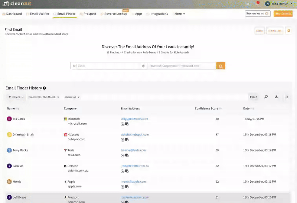Click round status icon under Dharmesh Shah email
Screen dimensions: 297x203
[x=123, y=140]
